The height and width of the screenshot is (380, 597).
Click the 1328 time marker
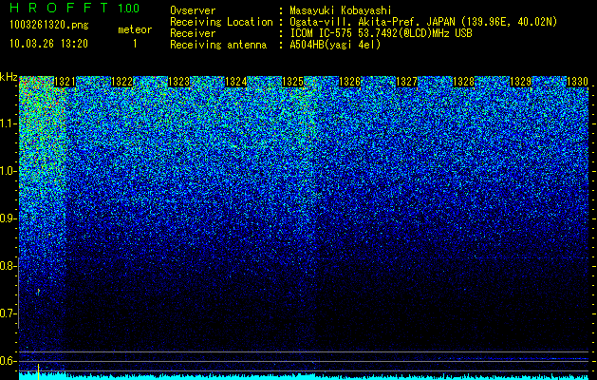tap(464, 82)
